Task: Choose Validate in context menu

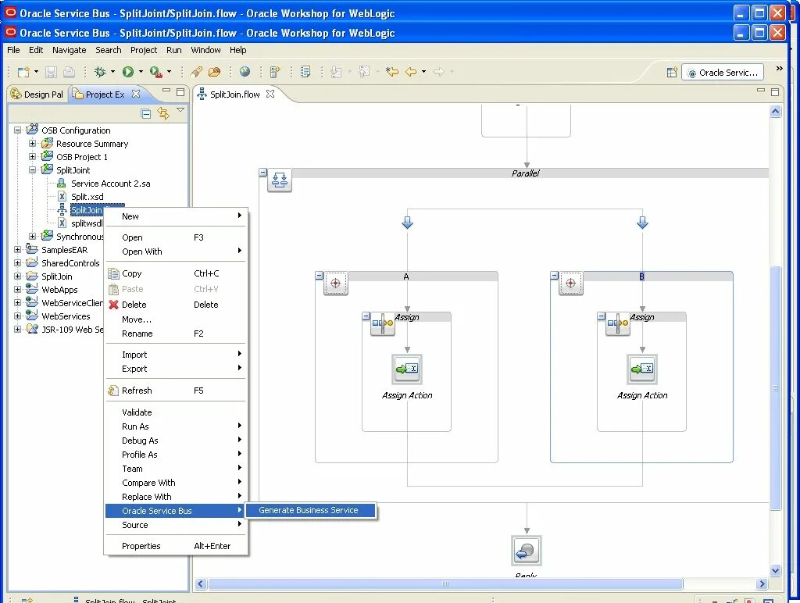Action: pyautogui.click(x=175, y=412)
